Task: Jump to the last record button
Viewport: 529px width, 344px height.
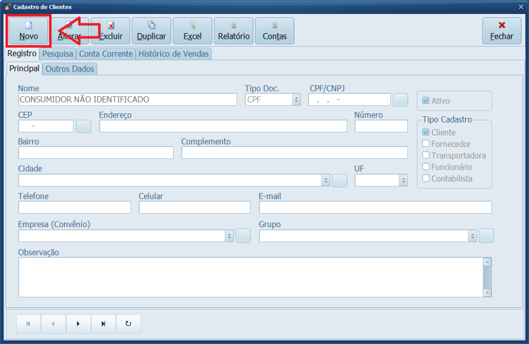Action: point(103,324)
